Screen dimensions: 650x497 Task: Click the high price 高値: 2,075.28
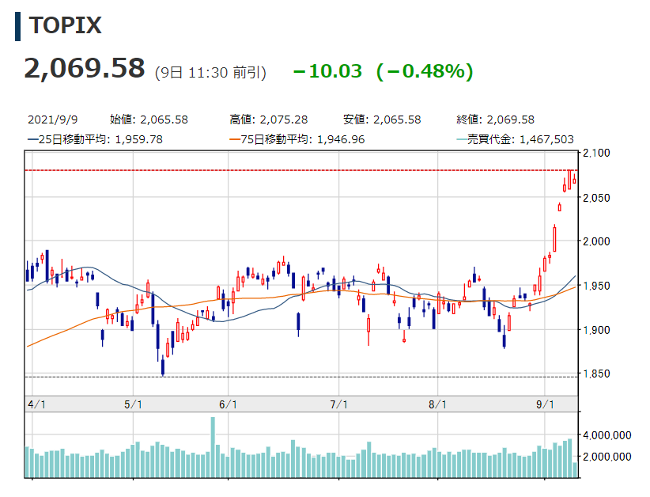(x=269, y=120)
